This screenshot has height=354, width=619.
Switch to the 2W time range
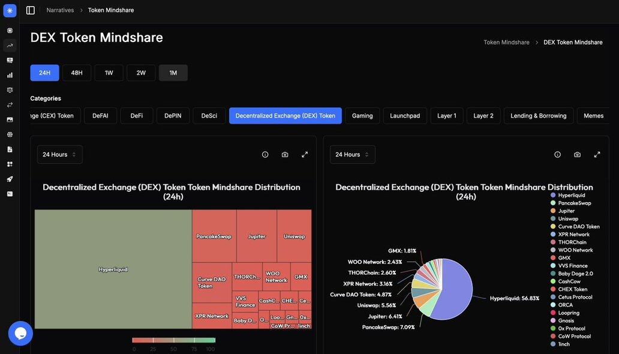point(141,73)
